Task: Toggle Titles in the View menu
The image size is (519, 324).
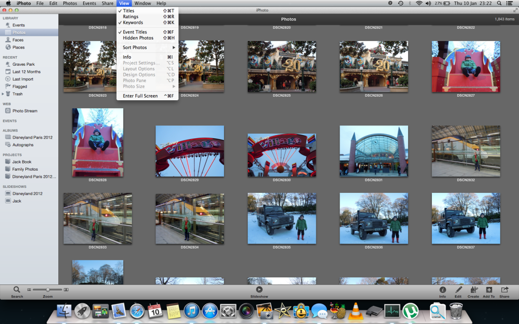Action: tap(129, 11)
